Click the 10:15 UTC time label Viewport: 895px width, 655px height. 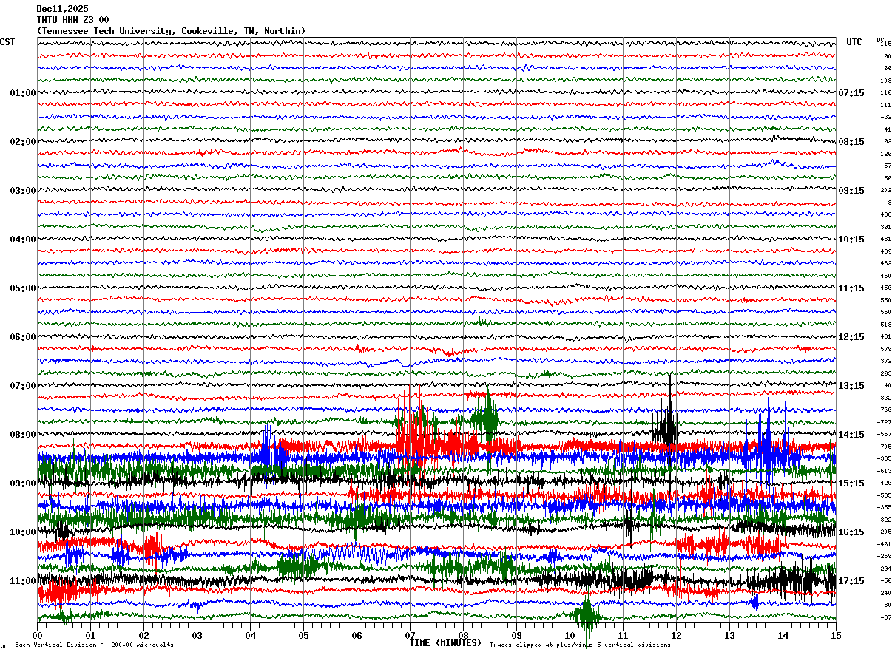[x=851, y=240]
